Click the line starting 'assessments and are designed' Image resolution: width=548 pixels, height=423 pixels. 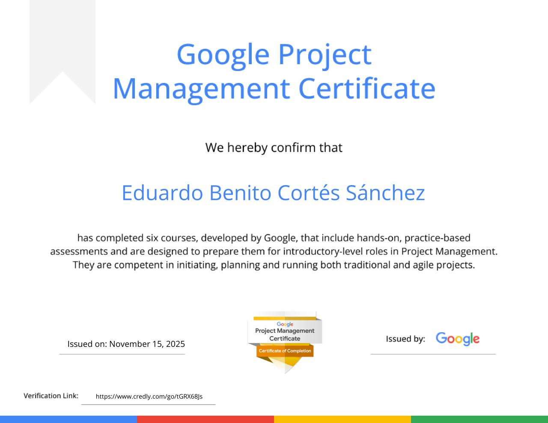tap(274, 251)
